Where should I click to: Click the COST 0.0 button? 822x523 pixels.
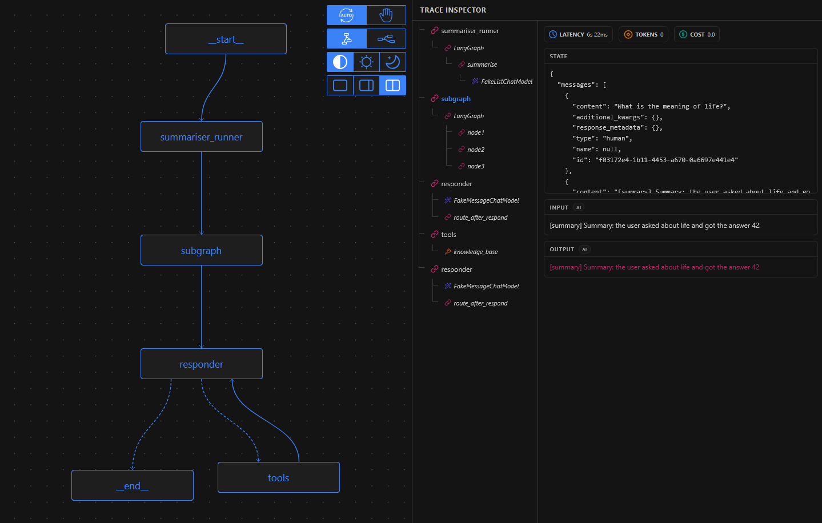click(696, 34)
